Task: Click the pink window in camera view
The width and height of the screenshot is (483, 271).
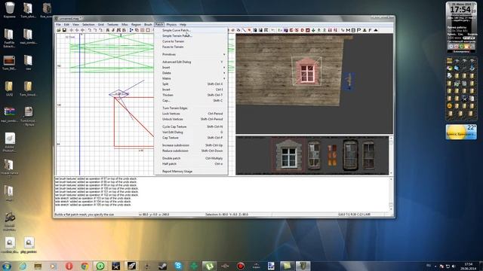Action: (x=306, y=72)
